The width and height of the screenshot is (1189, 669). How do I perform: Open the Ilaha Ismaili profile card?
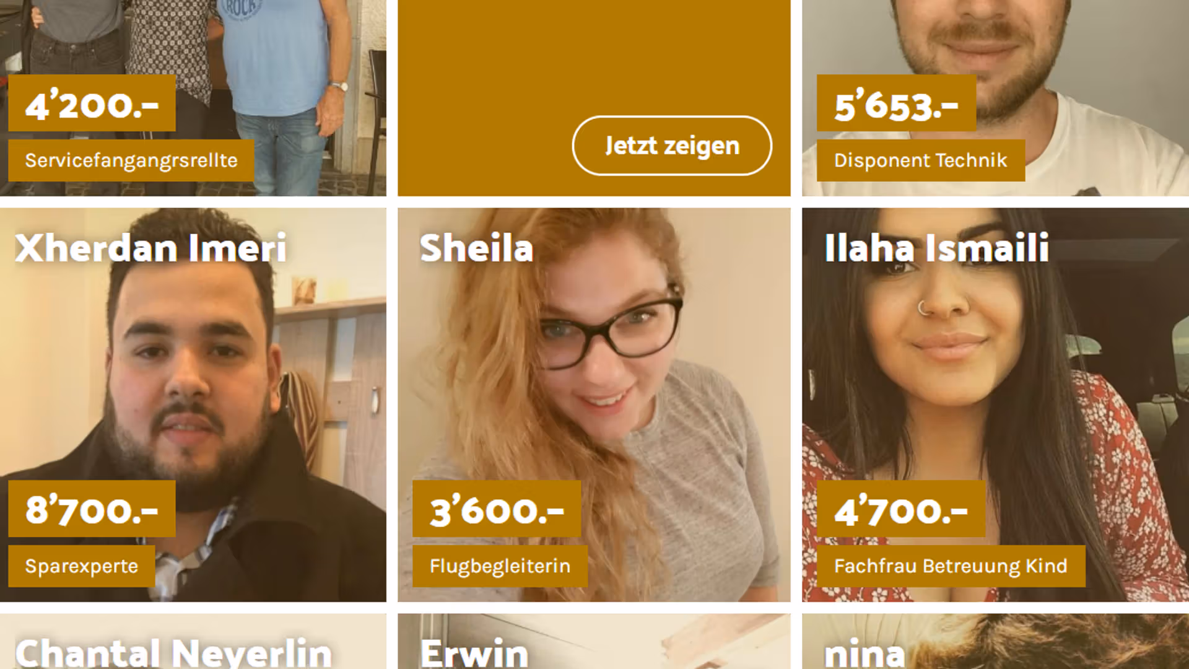[x=995, y=404]
